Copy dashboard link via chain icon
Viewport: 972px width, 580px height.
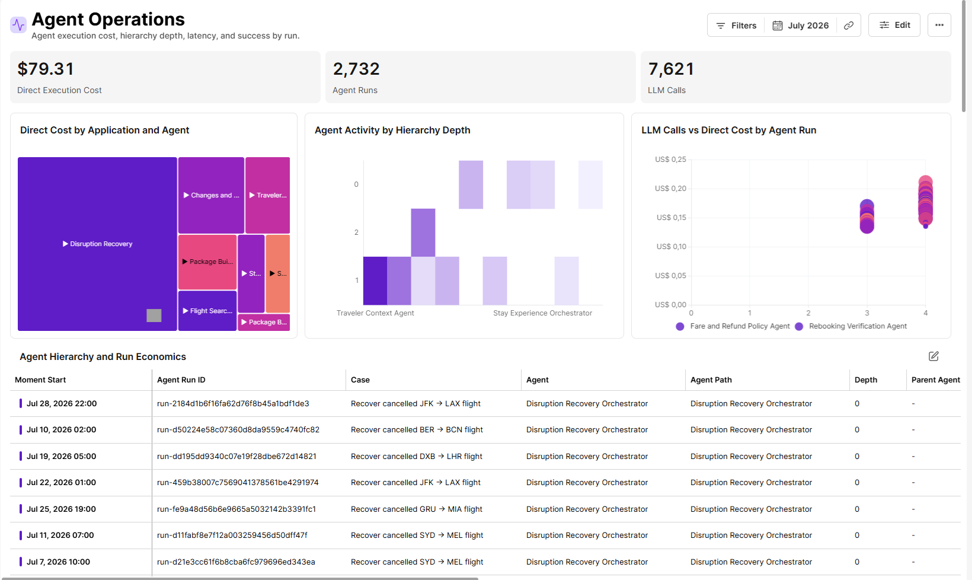pos(849,26)
